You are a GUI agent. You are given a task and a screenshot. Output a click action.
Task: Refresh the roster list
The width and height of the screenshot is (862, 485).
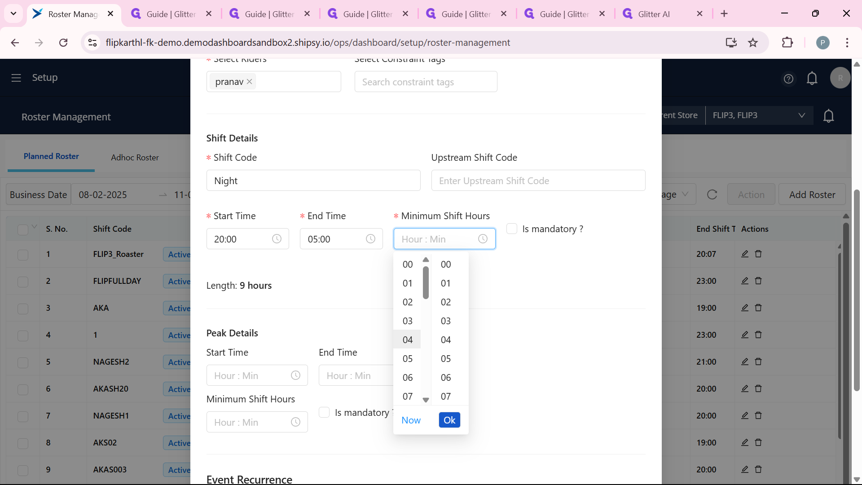coord(712,194)
